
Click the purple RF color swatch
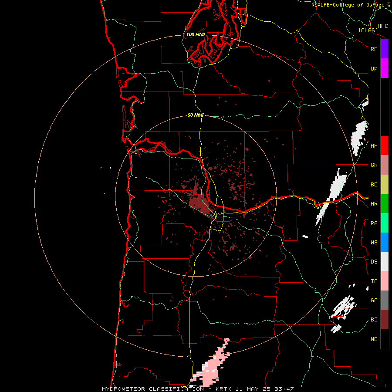pyautogui.click(x=385, y=49)
